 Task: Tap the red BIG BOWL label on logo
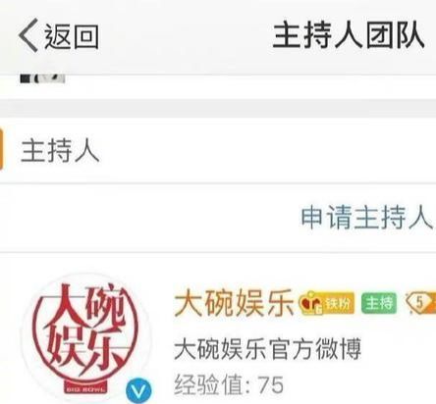(85, 389)
